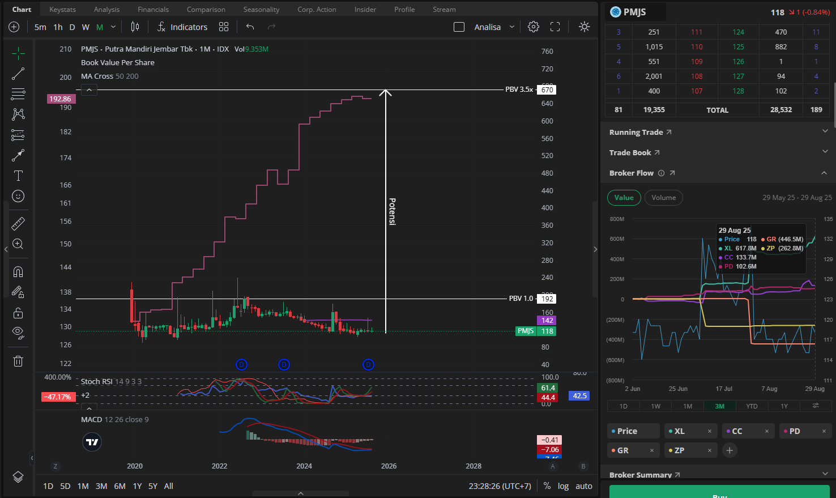Select the text annotation tool
The height and width of the screenshot is (498, 836).
(x=18, y=176)
